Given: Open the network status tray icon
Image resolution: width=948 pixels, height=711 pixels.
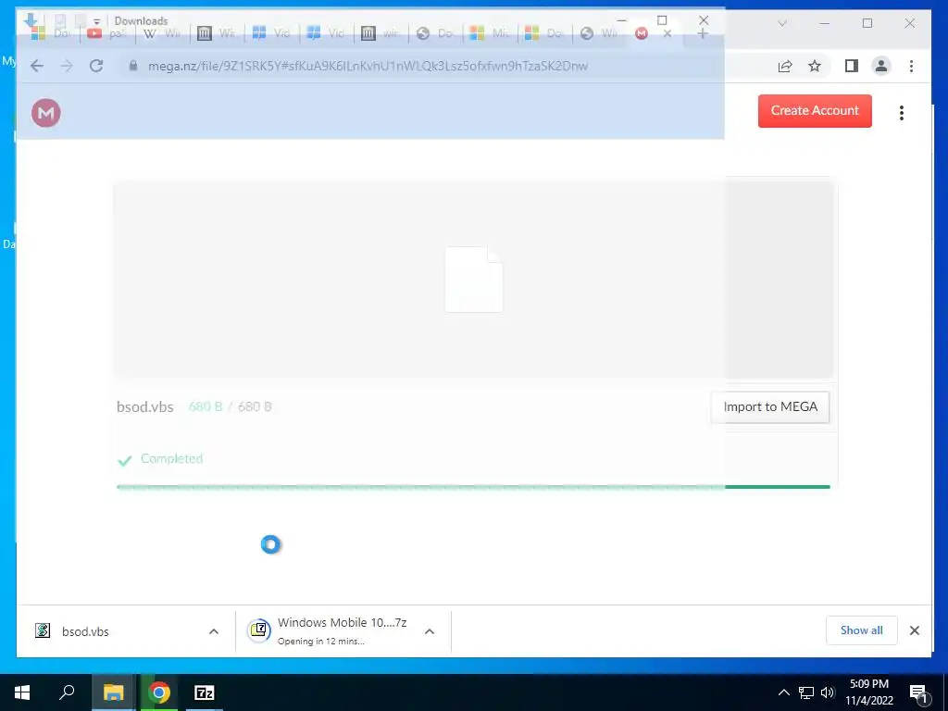Looking at the screenshot, I should pyautogui.click(x=806, y=692).
